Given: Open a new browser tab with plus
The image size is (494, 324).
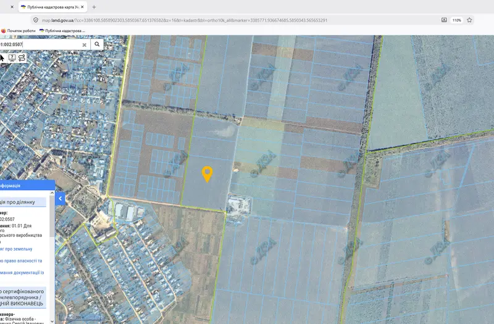Looking at the screenshot, I should [x=94, y=7].
